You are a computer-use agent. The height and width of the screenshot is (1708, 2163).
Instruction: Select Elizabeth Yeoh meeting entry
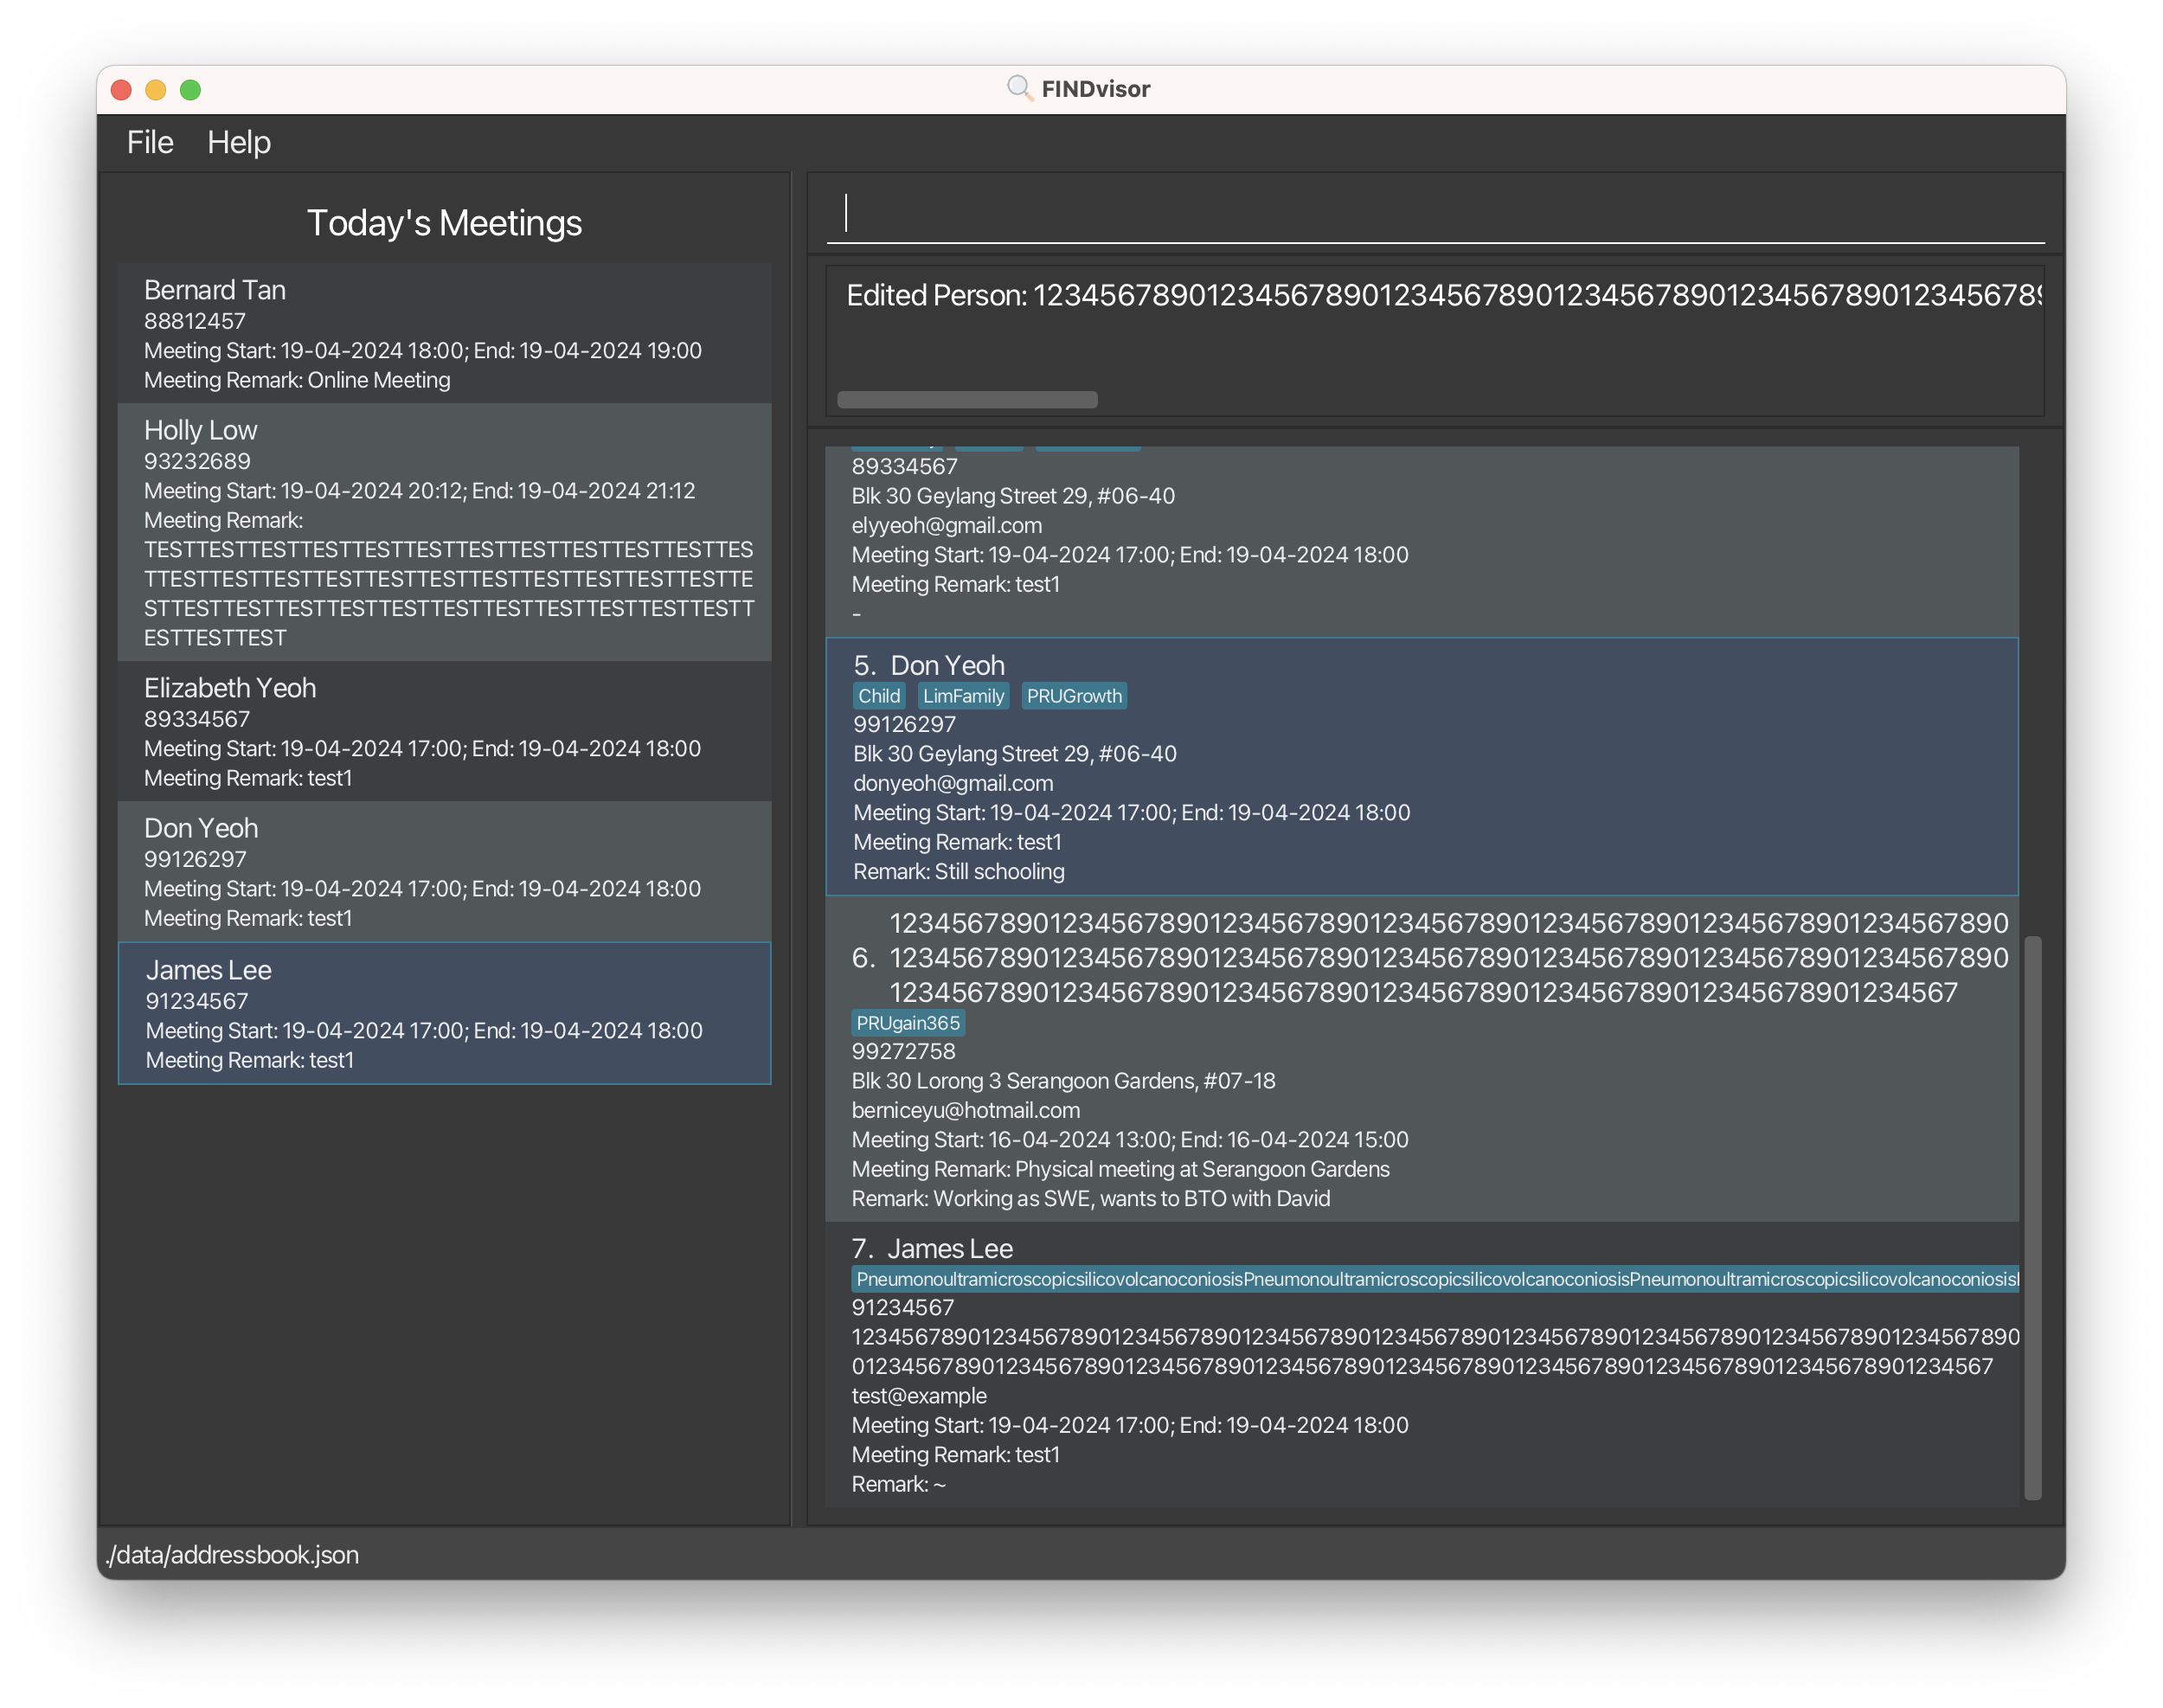pyautogui.click(x=444, y=731)
